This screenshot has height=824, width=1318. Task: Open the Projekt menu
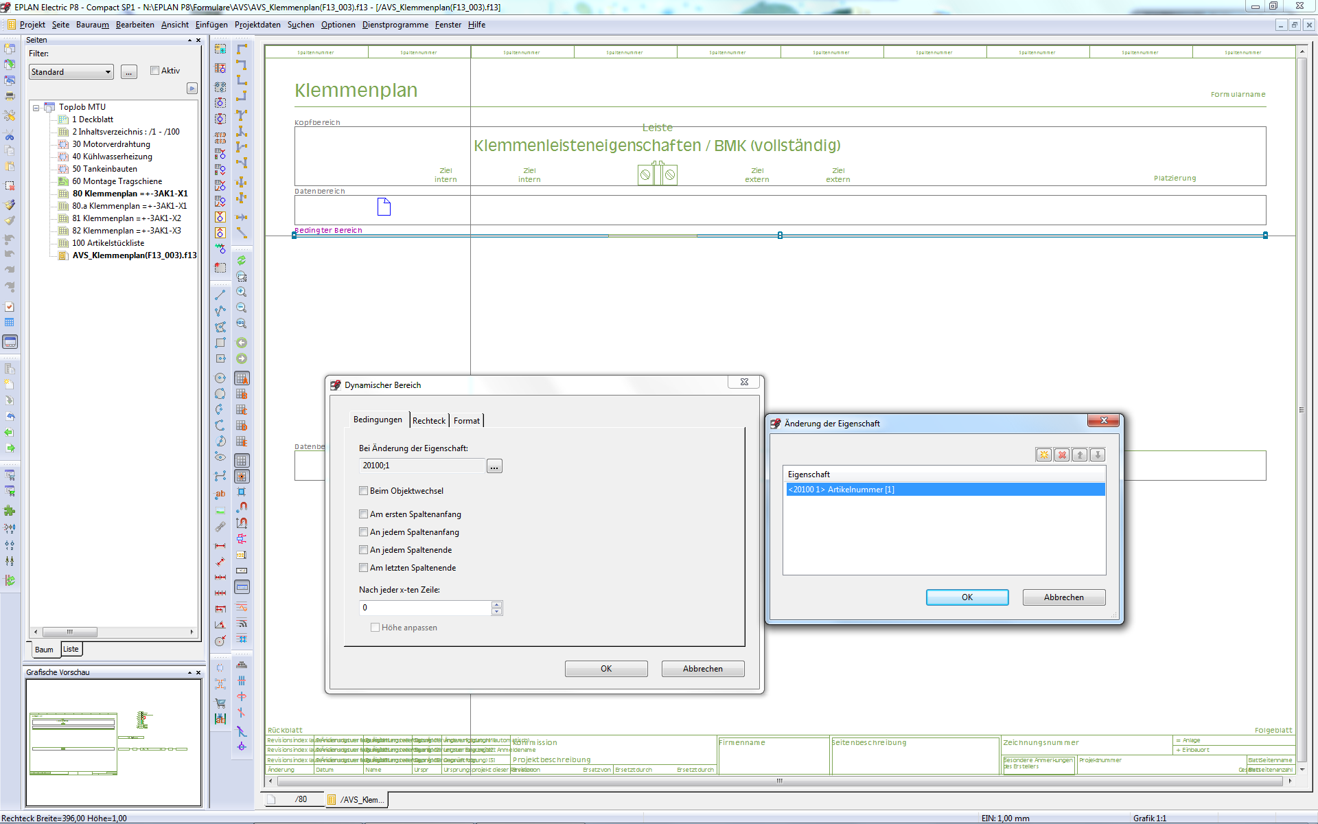tap(32, 25)
